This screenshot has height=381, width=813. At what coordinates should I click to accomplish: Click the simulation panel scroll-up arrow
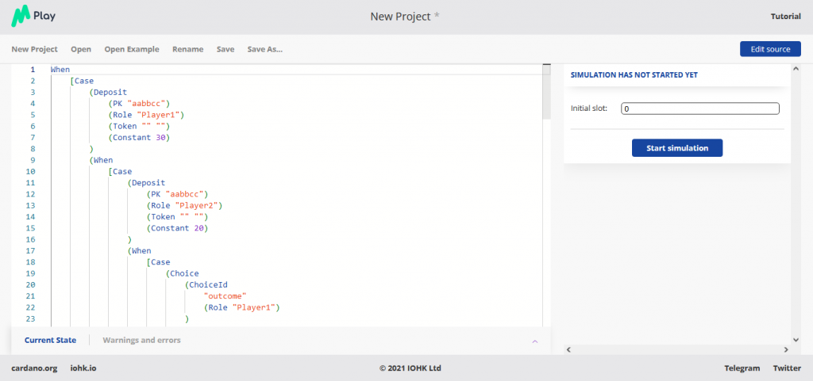[x=796, y=69]
